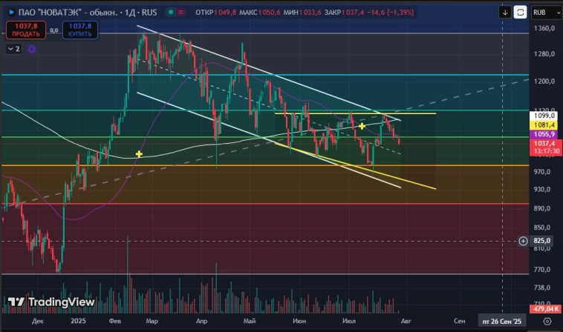Click the 1360,0 price scale value
563x332 pixels.
[544, 28]
